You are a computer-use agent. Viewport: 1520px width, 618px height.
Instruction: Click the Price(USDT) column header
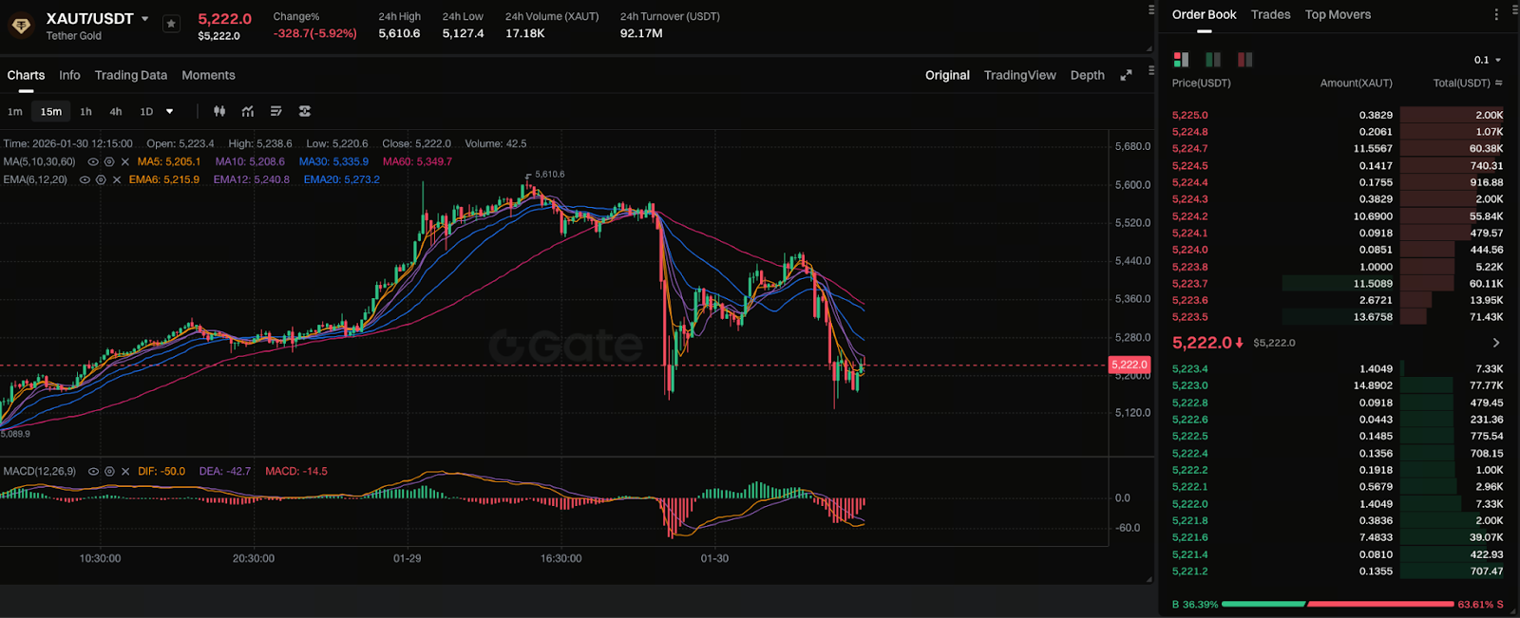pos(1201,84)
